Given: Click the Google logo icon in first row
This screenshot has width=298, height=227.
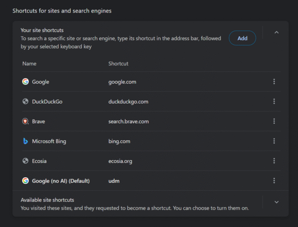Looking at the screenshot, I should 25,82.
